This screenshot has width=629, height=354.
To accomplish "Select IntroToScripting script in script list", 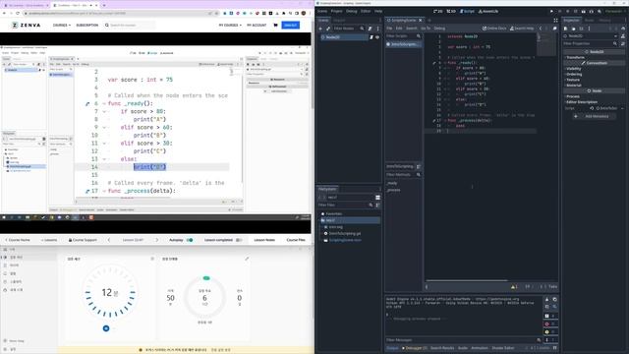I will 403,44.
